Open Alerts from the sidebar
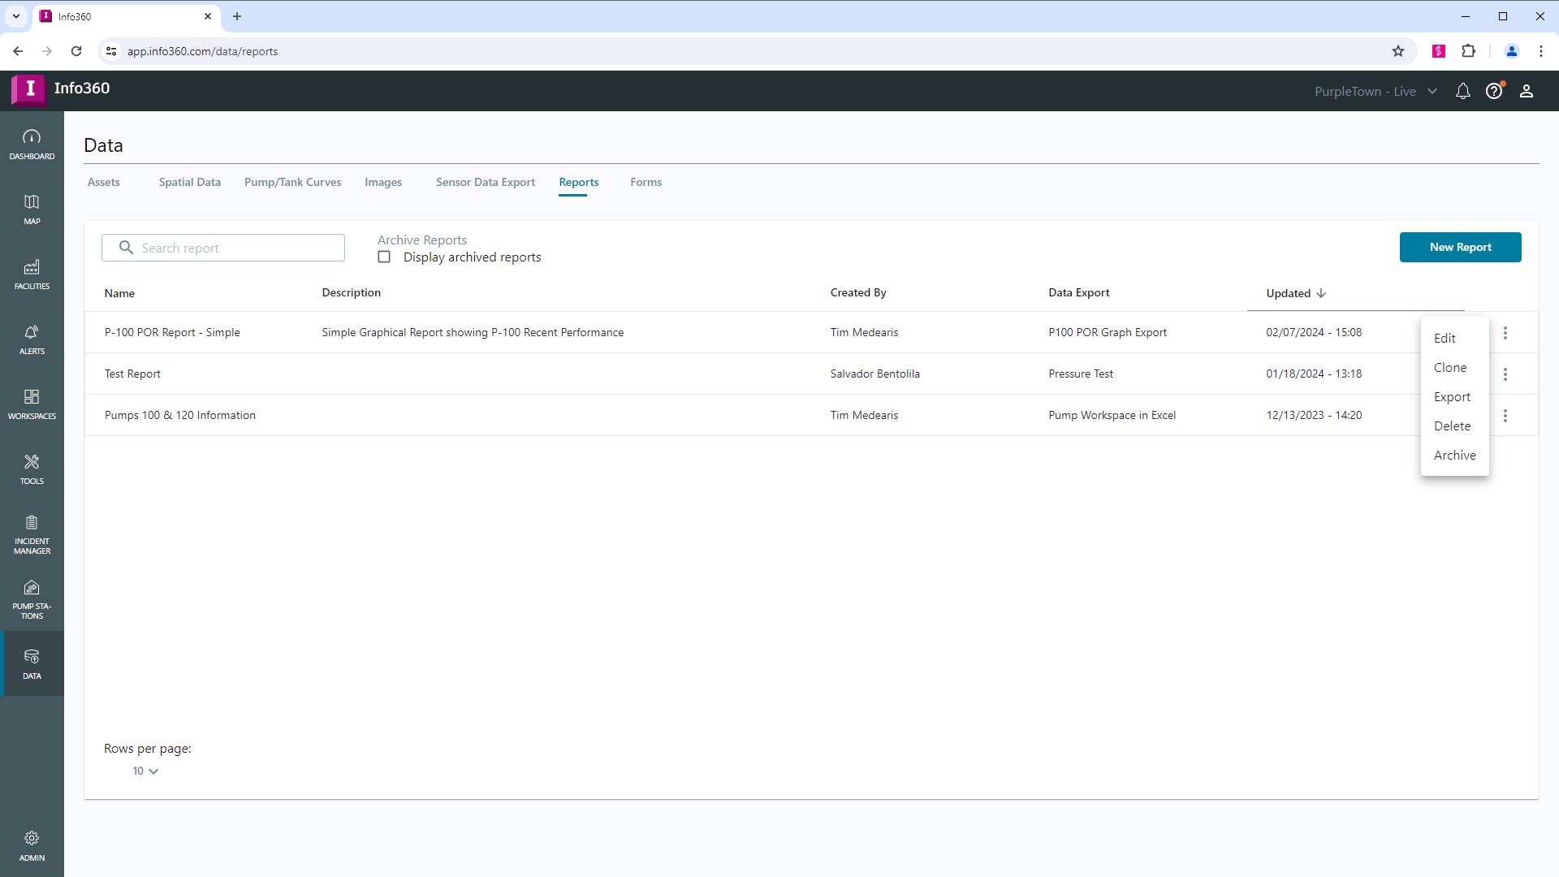 coord(32,339)
